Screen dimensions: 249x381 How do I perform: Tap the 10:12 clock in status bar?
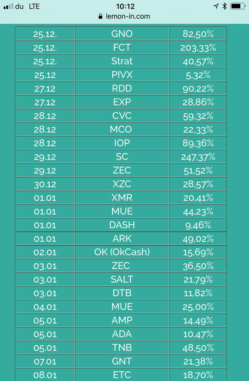[125, 6]
